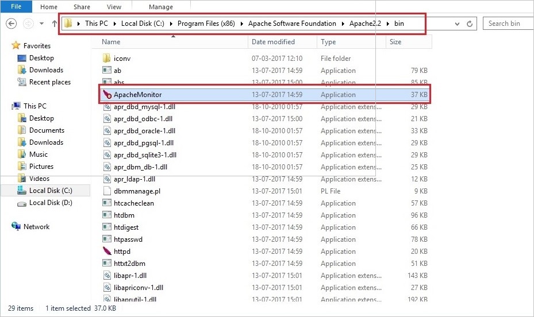Click the apr_dbm_db-1.dll file icon
Screen dimensions: 534x317
pos(107,167)
